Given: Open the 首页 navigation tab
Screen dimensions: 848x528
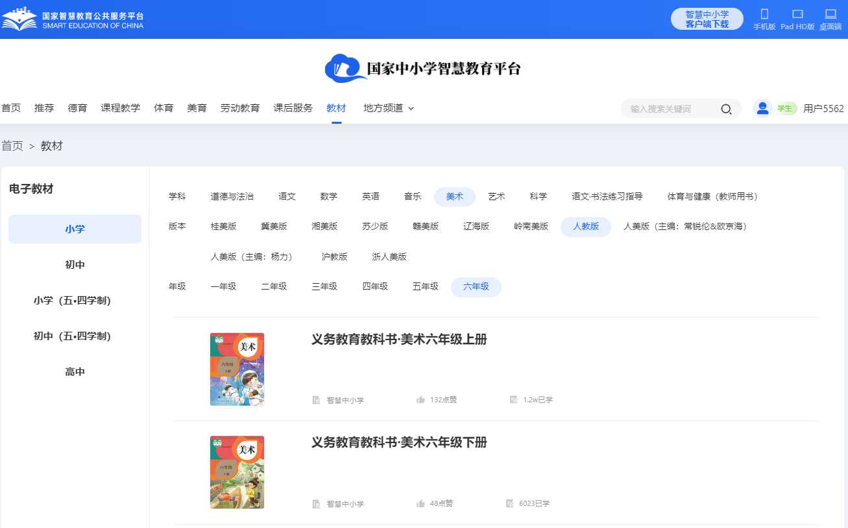Looking at the screenshot, I should pyautogui.click(x=11, y=108).
